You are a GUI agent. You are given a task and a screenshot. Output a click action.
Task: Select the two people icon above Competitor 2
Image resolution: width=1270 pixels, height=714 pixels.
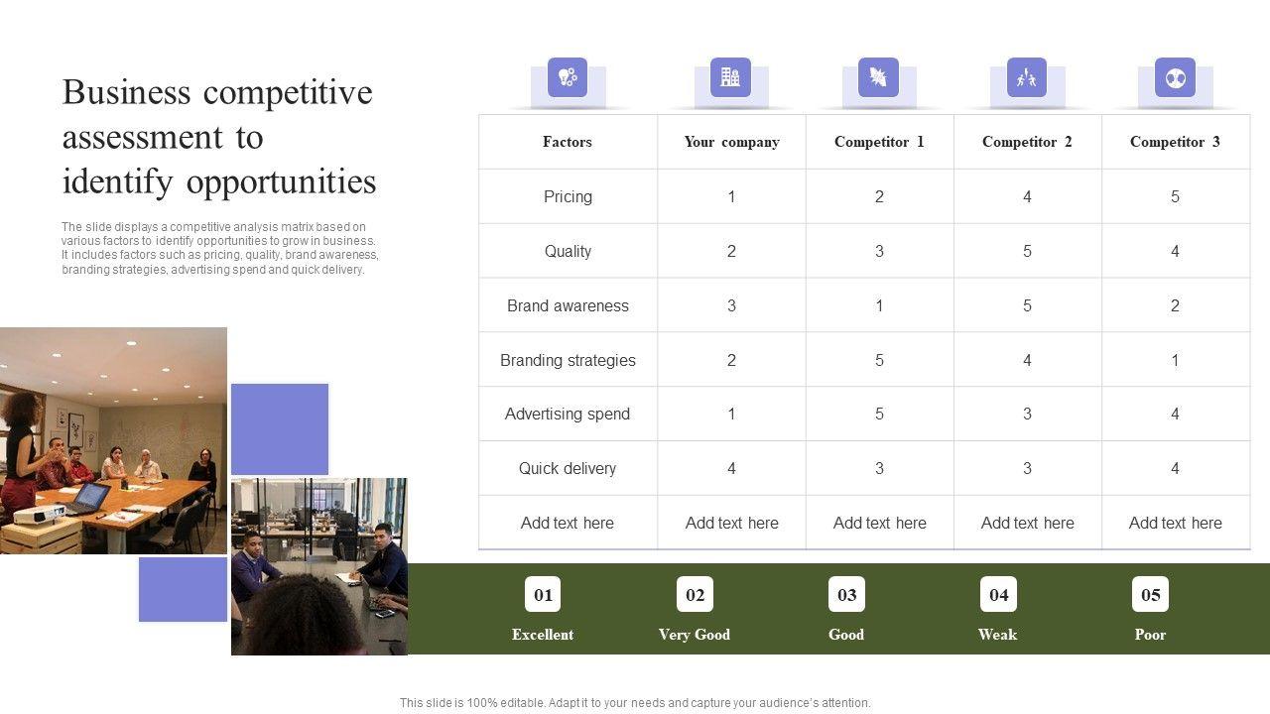1027,77
